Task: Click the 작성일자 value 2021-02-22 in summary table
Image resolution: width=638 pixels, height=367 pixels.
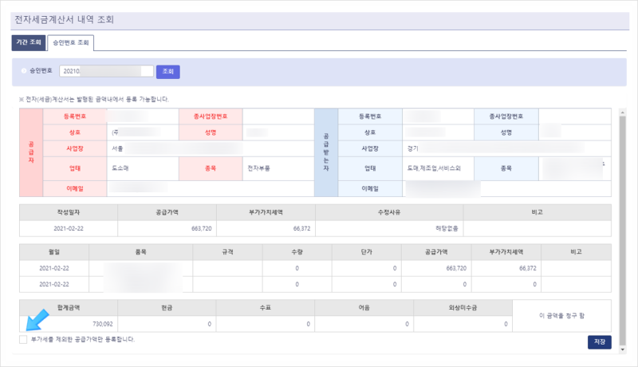Action: [x=69, y=229]
